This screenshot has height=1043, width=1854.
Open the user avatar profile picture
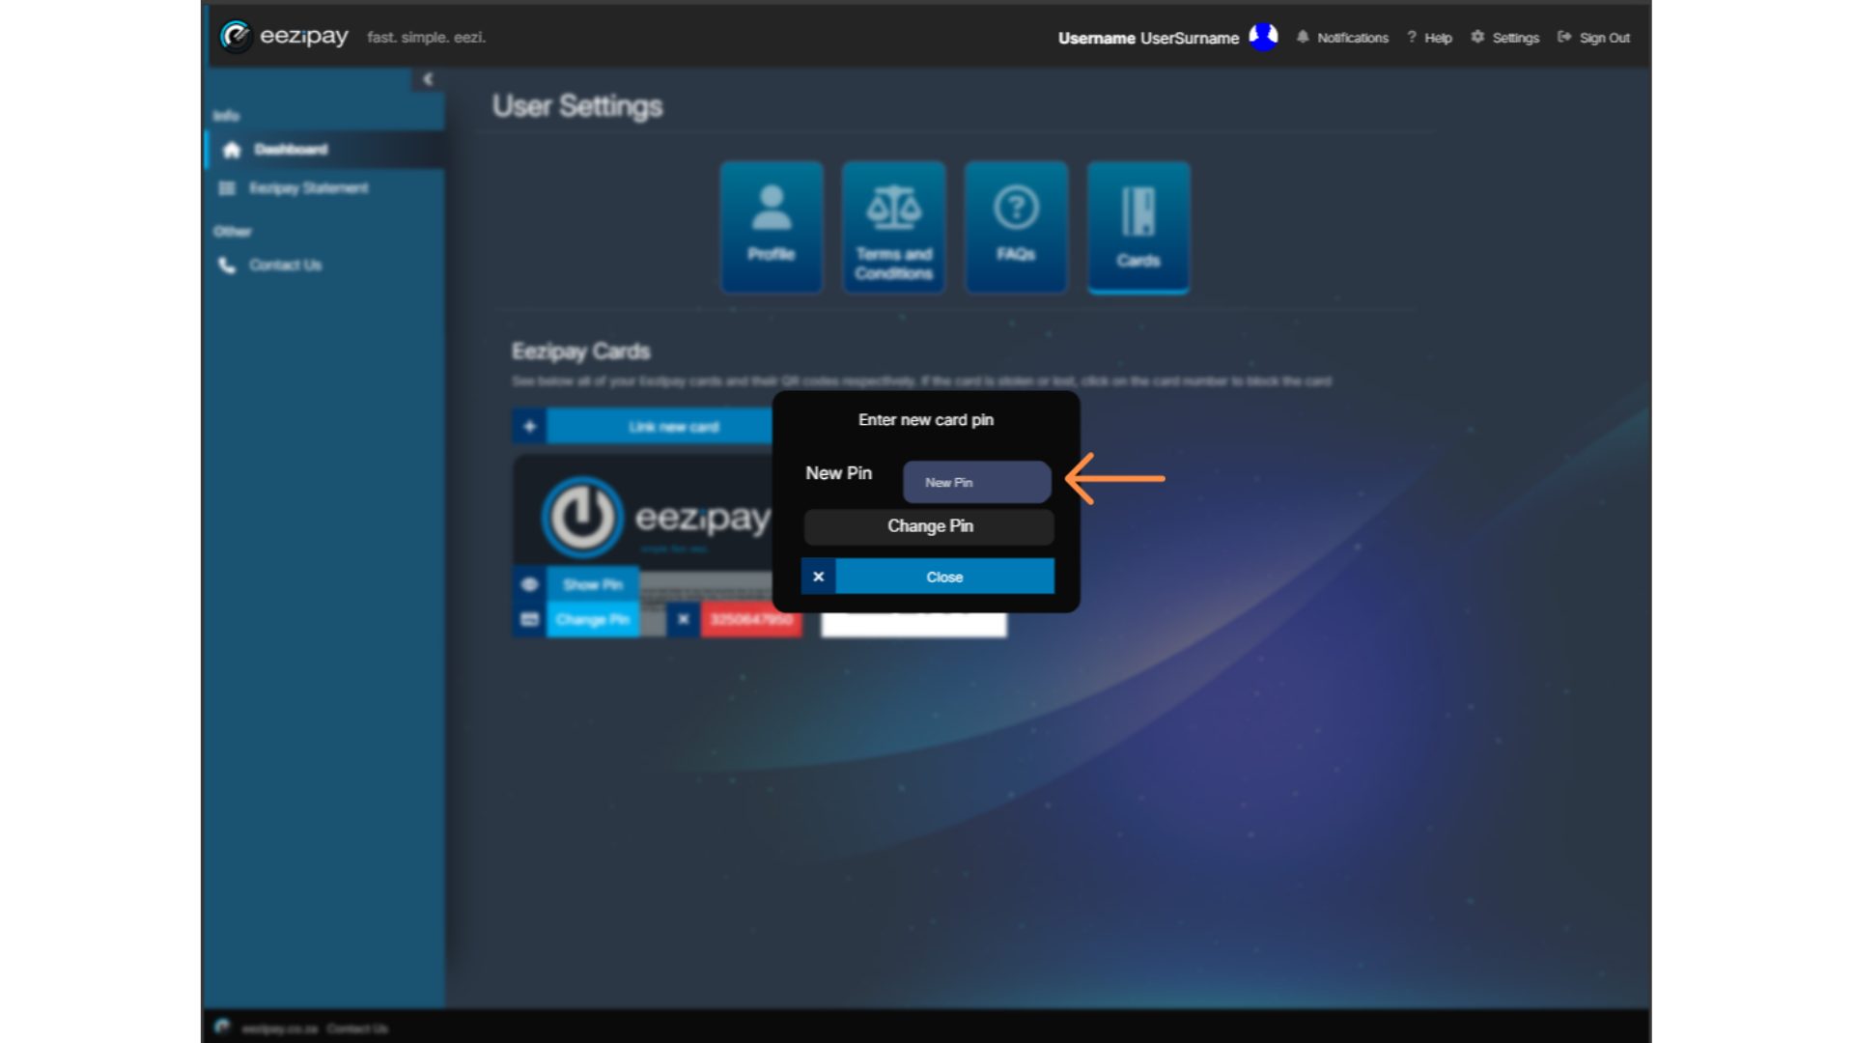coord(1263,37)
